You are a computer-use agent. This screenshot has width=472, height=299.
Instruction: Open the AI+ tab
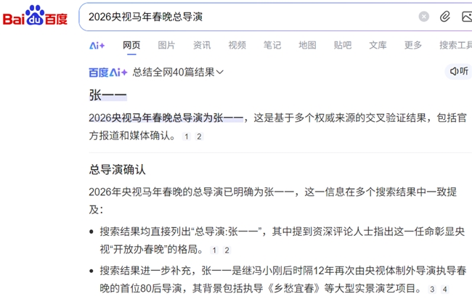[97, 45]
